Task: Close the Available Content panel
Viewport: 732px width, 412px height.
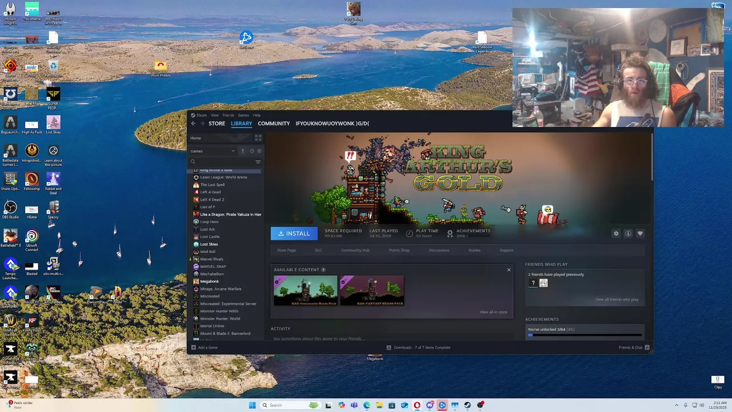Action: click(x=508, y=270)
